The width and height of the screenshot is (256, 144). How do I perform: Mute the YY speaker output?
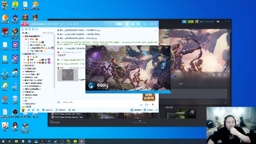(29, 110)
